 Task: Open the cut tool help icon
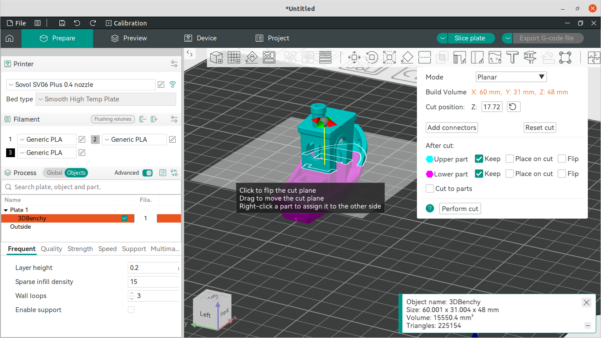(x=430, y=209)
